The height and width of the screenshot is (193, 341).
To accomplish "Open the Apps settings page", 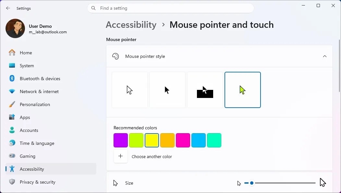I will (x=51, y=117).
